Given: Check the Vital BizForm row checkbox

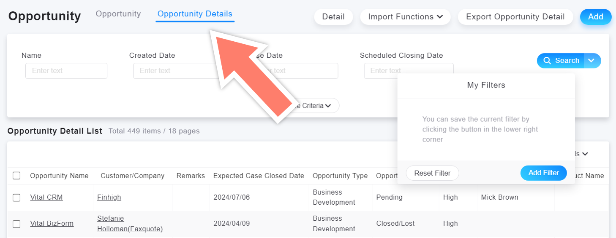Looking at the screenshot, I should pos(16,224).
